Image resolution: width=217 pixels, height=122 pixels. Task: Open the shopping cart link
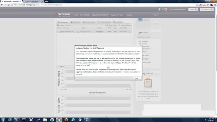tap(178, 9)
